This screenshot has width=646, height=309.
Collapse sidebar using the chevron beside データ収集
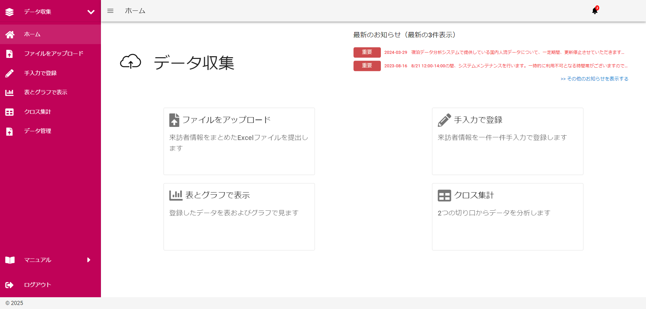click(91, 11)
